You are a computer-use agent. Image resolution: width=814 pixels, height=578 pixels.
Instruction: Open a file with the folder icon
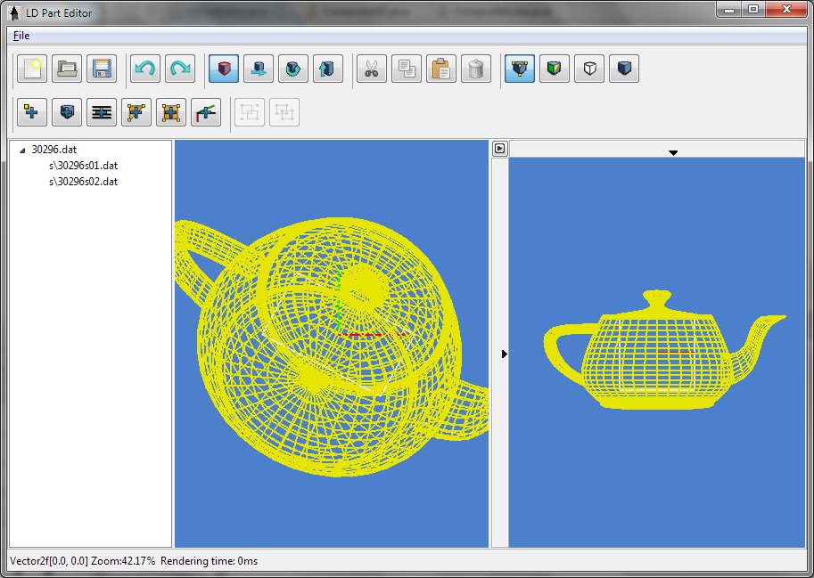coord(67,69)
